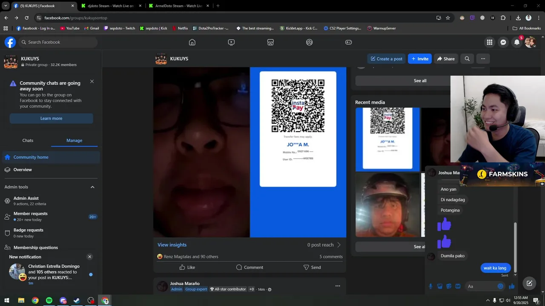
Task: Open Chrome downloads icon
Action: pos(518,18)
